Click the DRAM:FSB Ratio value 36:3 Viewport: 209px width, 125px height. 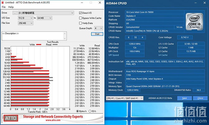click(199, 90)
